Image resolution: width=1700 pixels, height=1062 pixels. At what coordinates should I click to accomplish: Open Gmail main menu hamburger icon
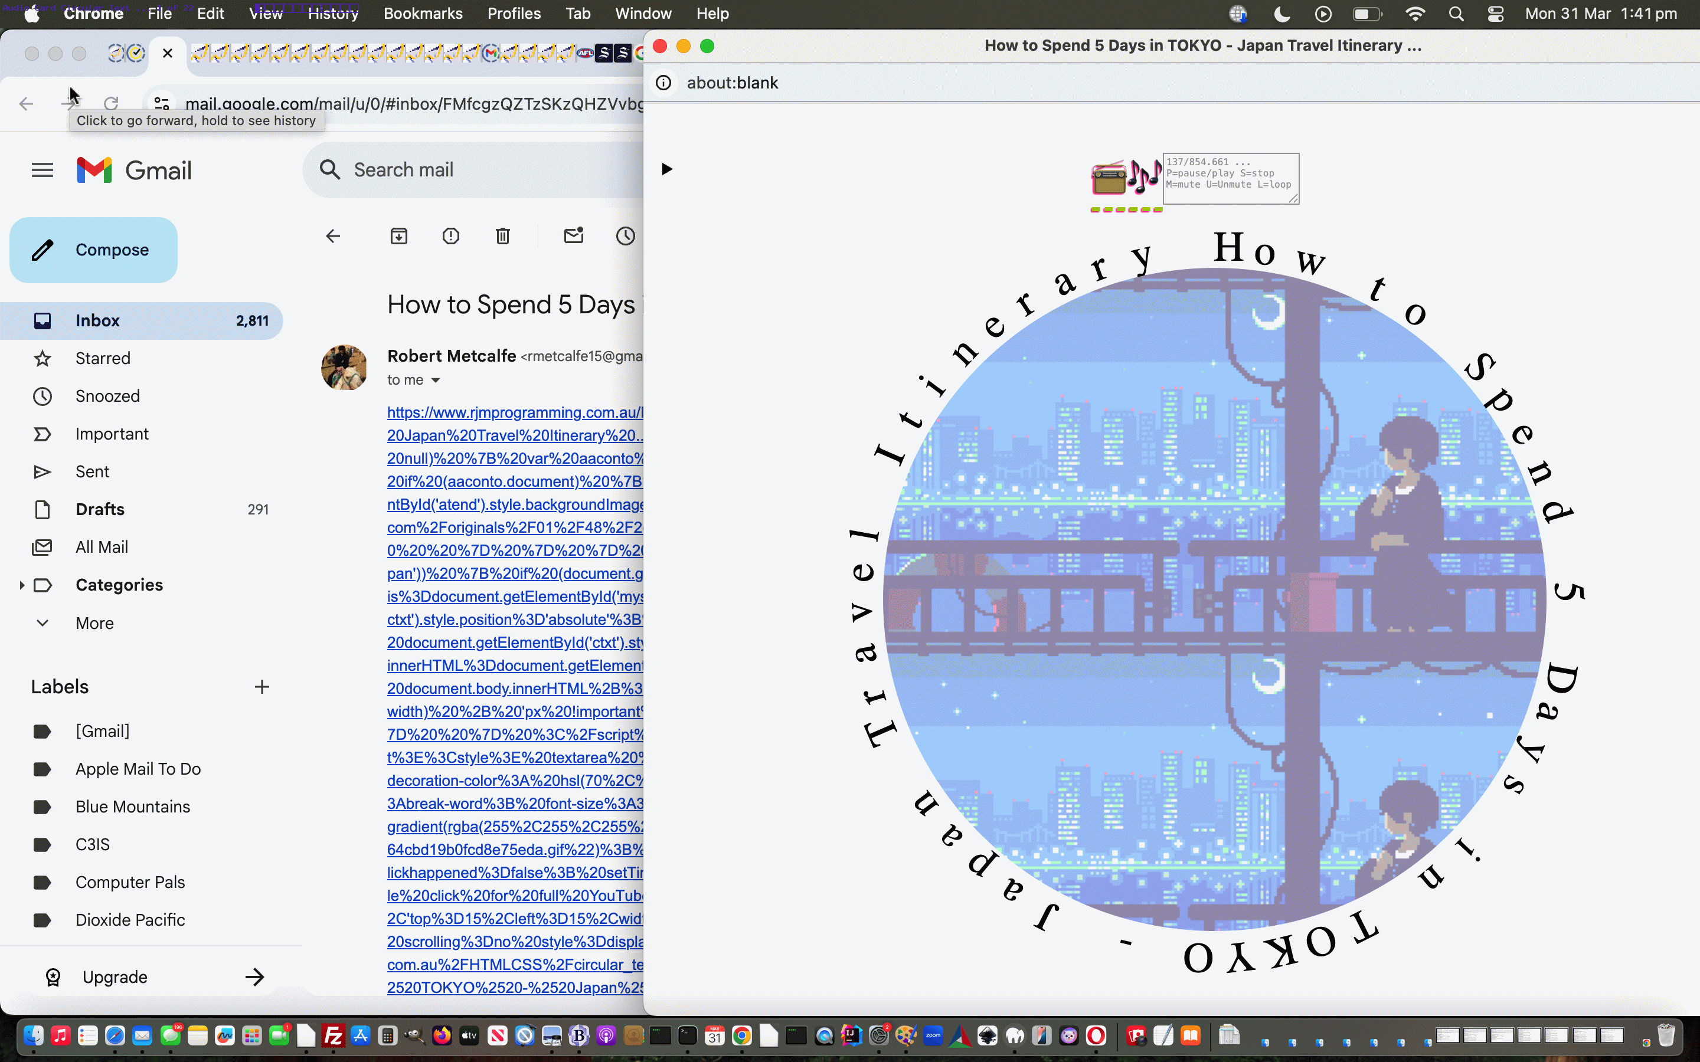click(42, 170)
